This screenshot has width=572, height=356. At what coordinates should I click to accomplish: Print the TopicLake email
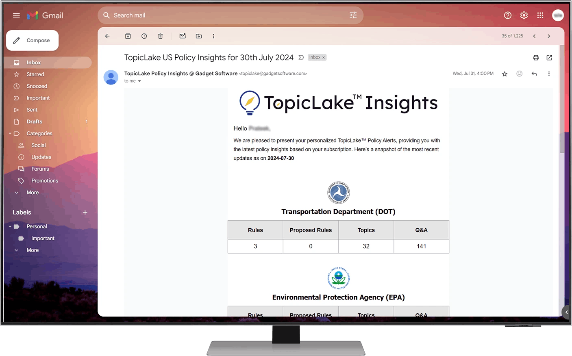point(536,58)
